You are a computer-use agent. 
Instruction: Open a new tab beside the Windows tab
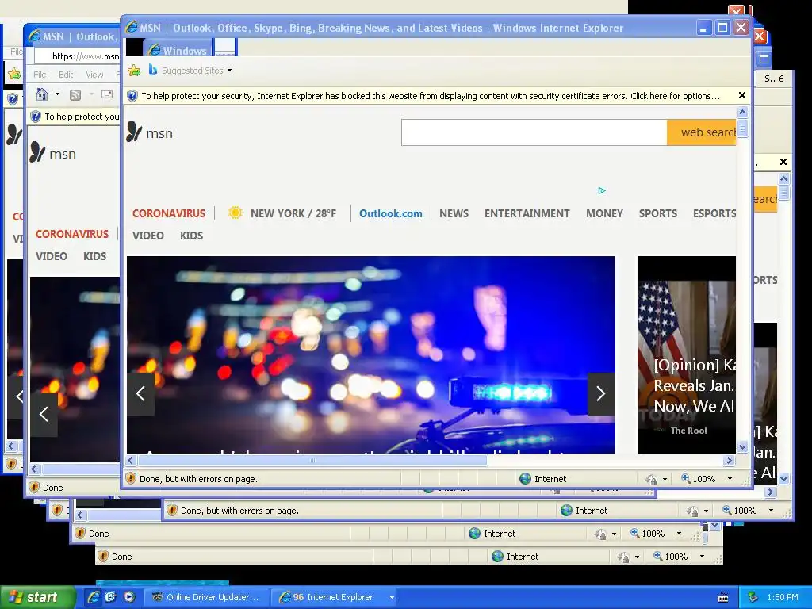coord(224,48)
